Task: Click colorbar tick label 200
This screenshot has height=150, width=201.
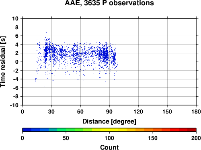Action: point(196,138)
